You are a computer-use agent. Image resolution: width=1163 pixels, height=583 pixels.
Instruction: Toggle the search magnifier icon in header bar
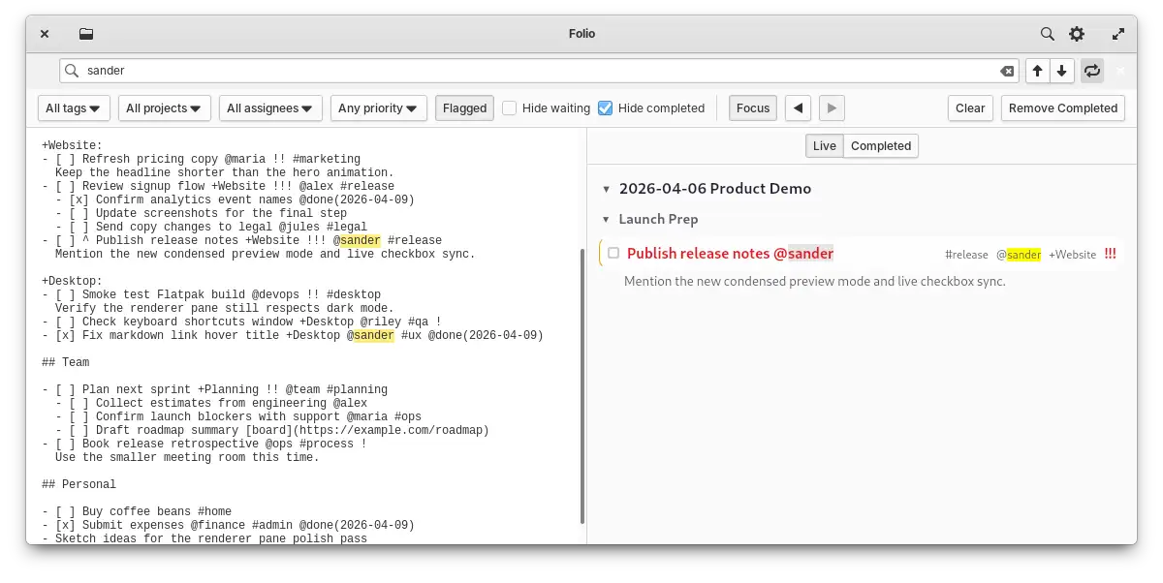(1048, 34)
